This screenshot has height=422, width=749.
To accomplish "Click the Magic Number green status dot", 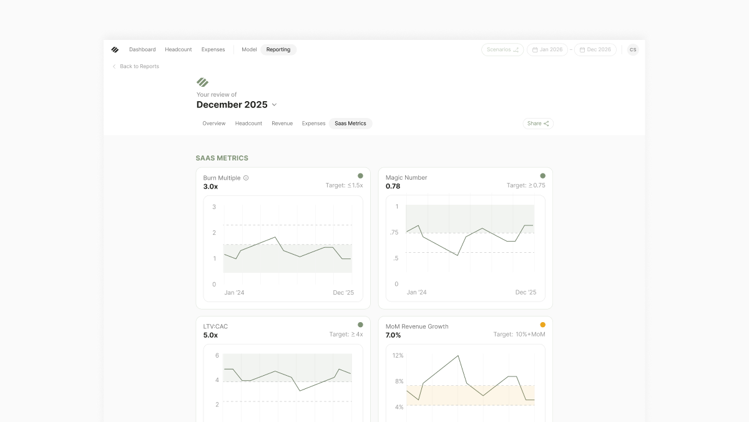I will [x=542, y=176].
